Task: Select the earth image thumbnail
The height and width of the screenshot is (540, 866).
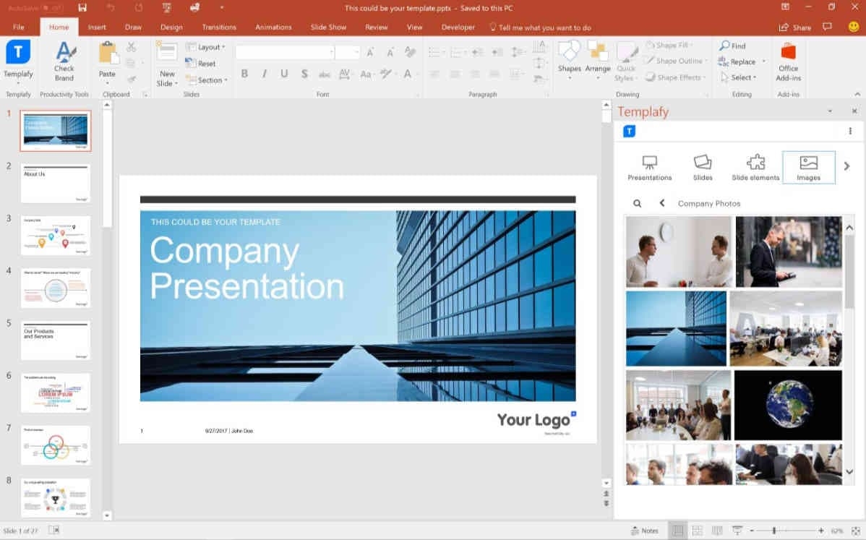Action: 788,405
